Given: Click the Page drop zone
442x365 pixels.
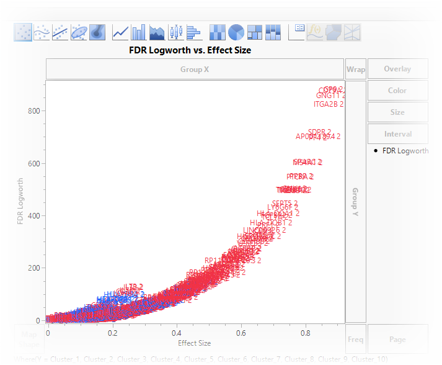Looking at the screenshot, I should click(x=397, y=340).
